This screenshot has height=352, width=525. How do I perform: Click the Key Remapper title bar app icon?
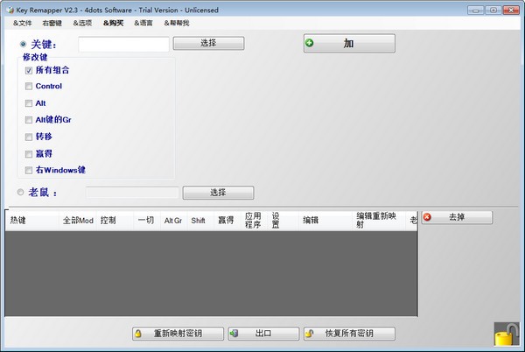click(x=8, y=10)
